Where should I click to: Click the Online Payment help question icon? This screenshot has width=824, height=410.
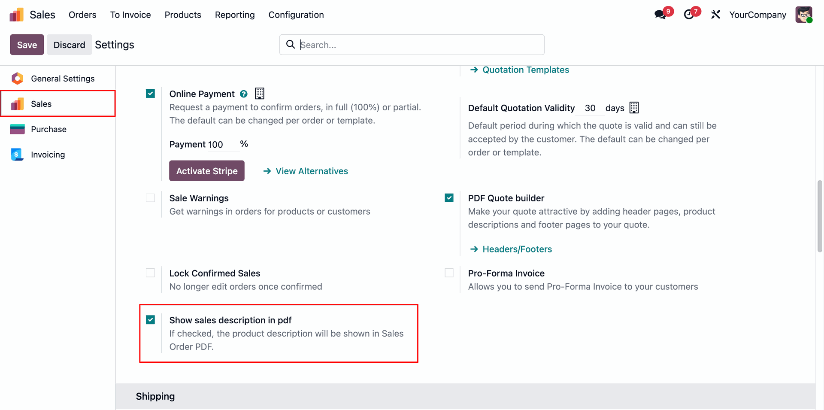click(244, 94)
